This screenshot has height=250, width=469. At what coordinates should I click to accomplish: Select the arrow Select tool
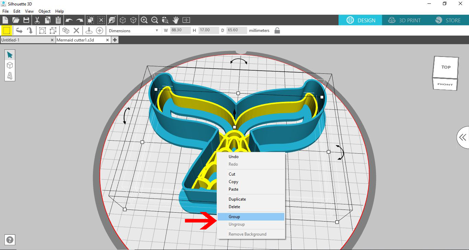[10, 55]
